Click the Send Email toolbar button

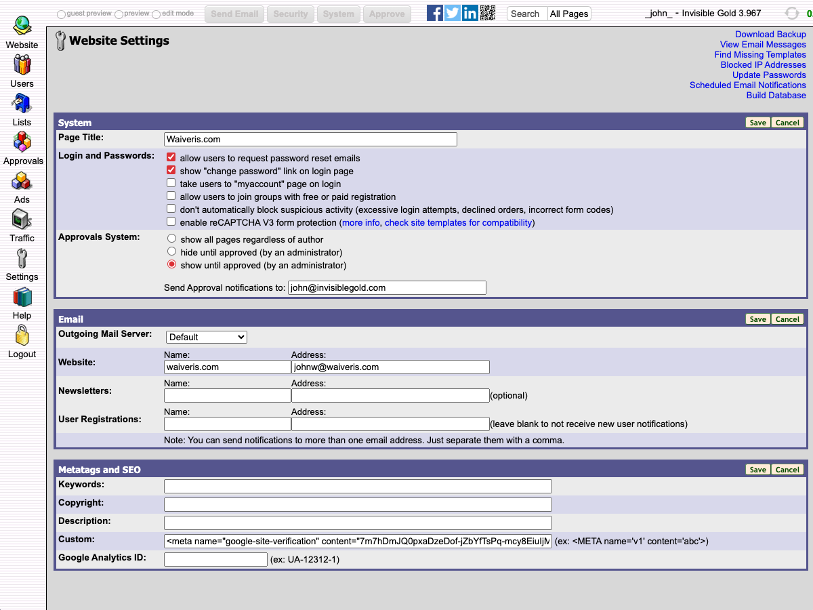click(x=234, y=14)
